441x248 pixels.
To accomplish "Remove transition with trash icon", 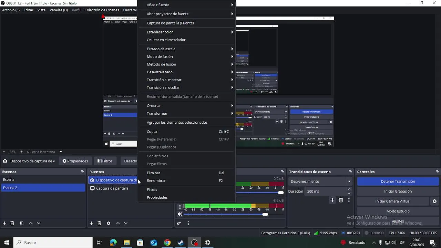I will point(341,200).
